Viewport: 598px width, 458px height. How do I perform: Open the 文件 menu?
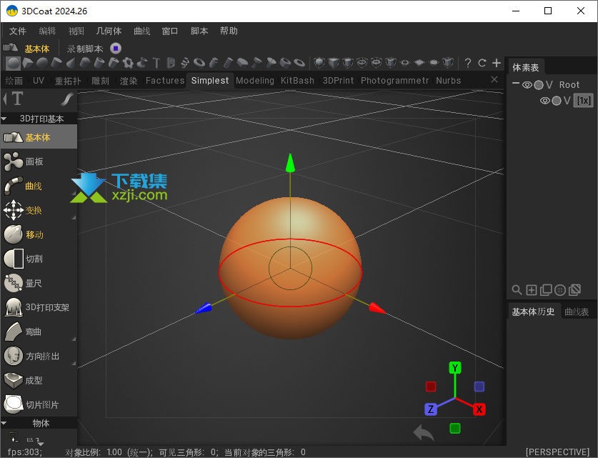tap(18, 31)
